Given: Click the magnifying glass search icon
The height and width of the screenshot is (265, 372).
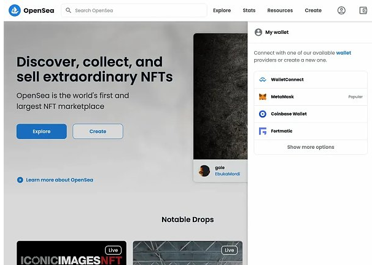Looking at the screenshot, I should tap(68, 10).
